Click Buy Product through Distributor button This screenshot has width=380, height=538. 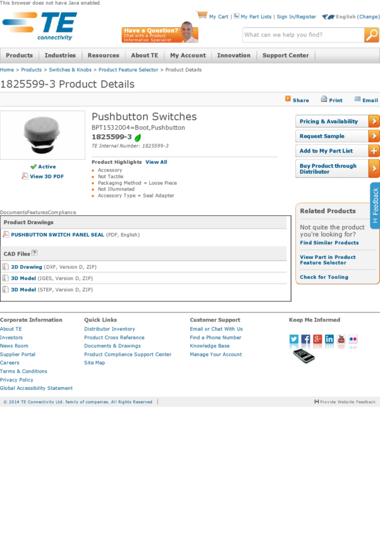tap(337, 168)
